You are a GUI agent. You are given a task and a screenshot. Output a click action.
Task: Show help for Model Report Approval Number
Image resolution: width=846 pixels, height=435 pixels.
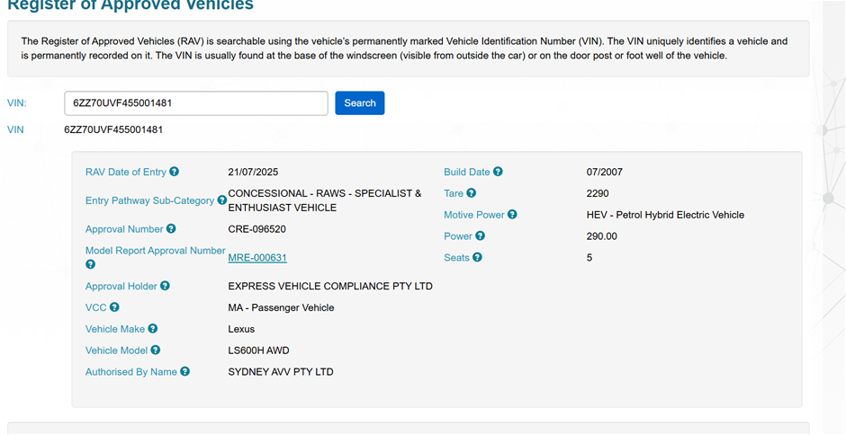[x=90, y=264]
